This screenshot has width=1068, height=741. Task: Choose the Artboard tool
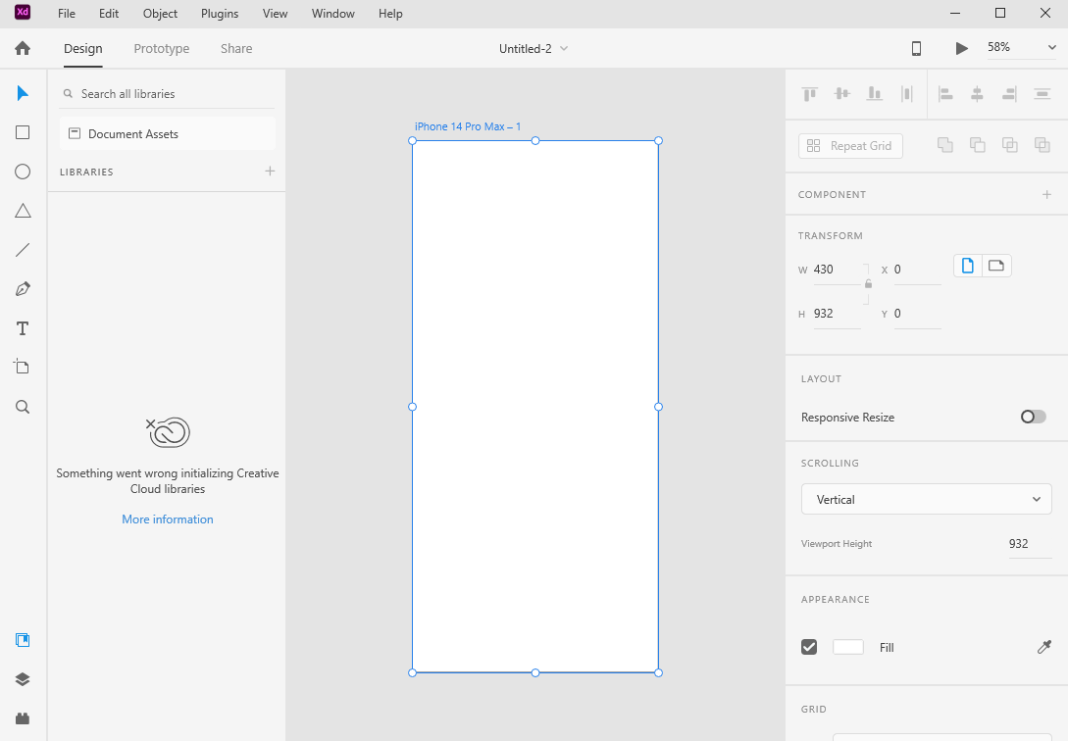coord(22,367)
